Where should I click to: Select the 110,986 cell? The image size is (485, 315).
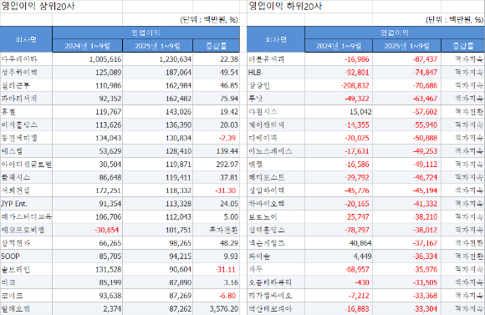(88, 85)
